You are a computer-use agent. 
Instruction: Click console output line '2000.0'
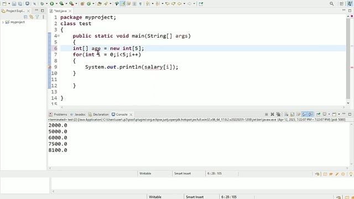58,125
